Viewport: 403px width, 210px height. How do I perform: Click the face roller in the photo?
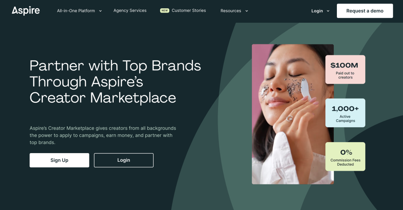click(306, 89)
